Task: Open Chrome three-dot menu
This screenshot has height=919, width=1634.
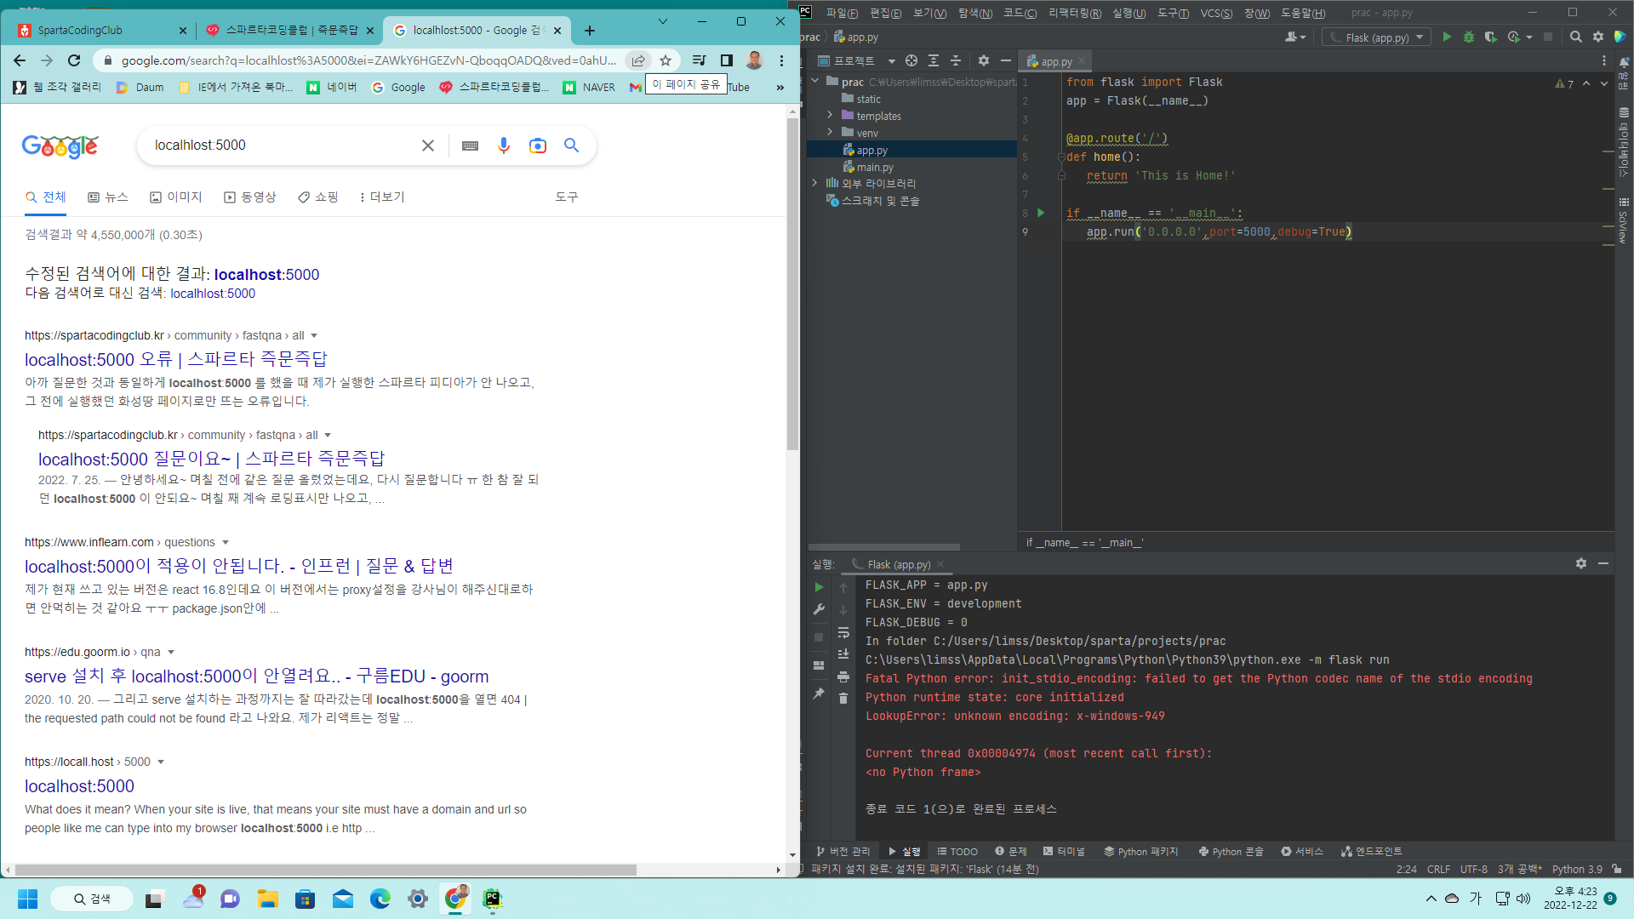Action: (781, 60)
